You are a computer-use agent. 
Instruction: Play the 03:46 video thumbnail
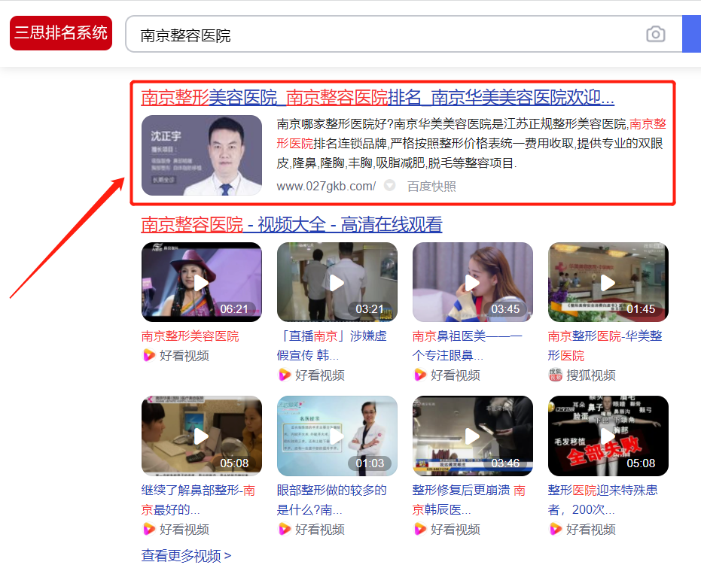point(473,436)
